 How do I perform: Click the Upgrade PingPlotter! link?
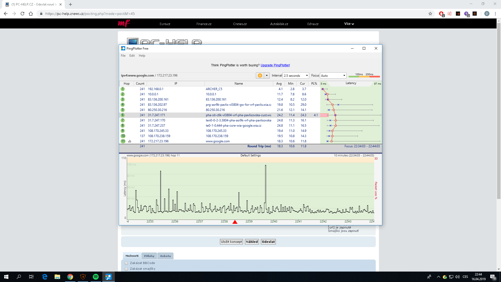pos(275,65)
